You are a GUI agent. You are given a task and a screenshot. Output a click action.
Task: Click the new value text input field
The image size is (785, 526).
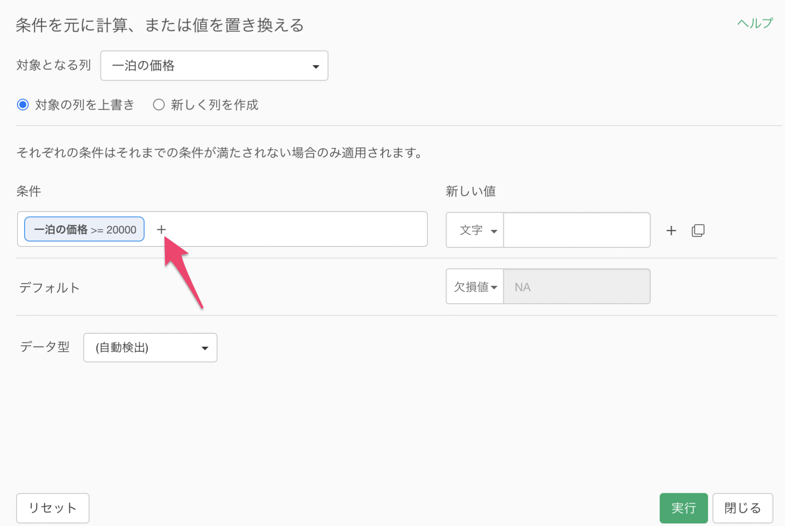(576, 230)
